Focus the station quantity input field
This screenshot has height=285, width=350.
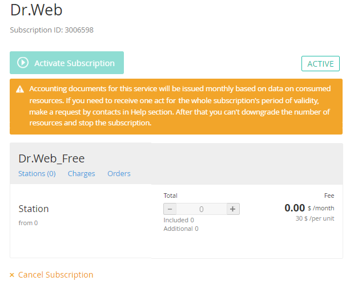pyautogui.click(x=202, y=209)
